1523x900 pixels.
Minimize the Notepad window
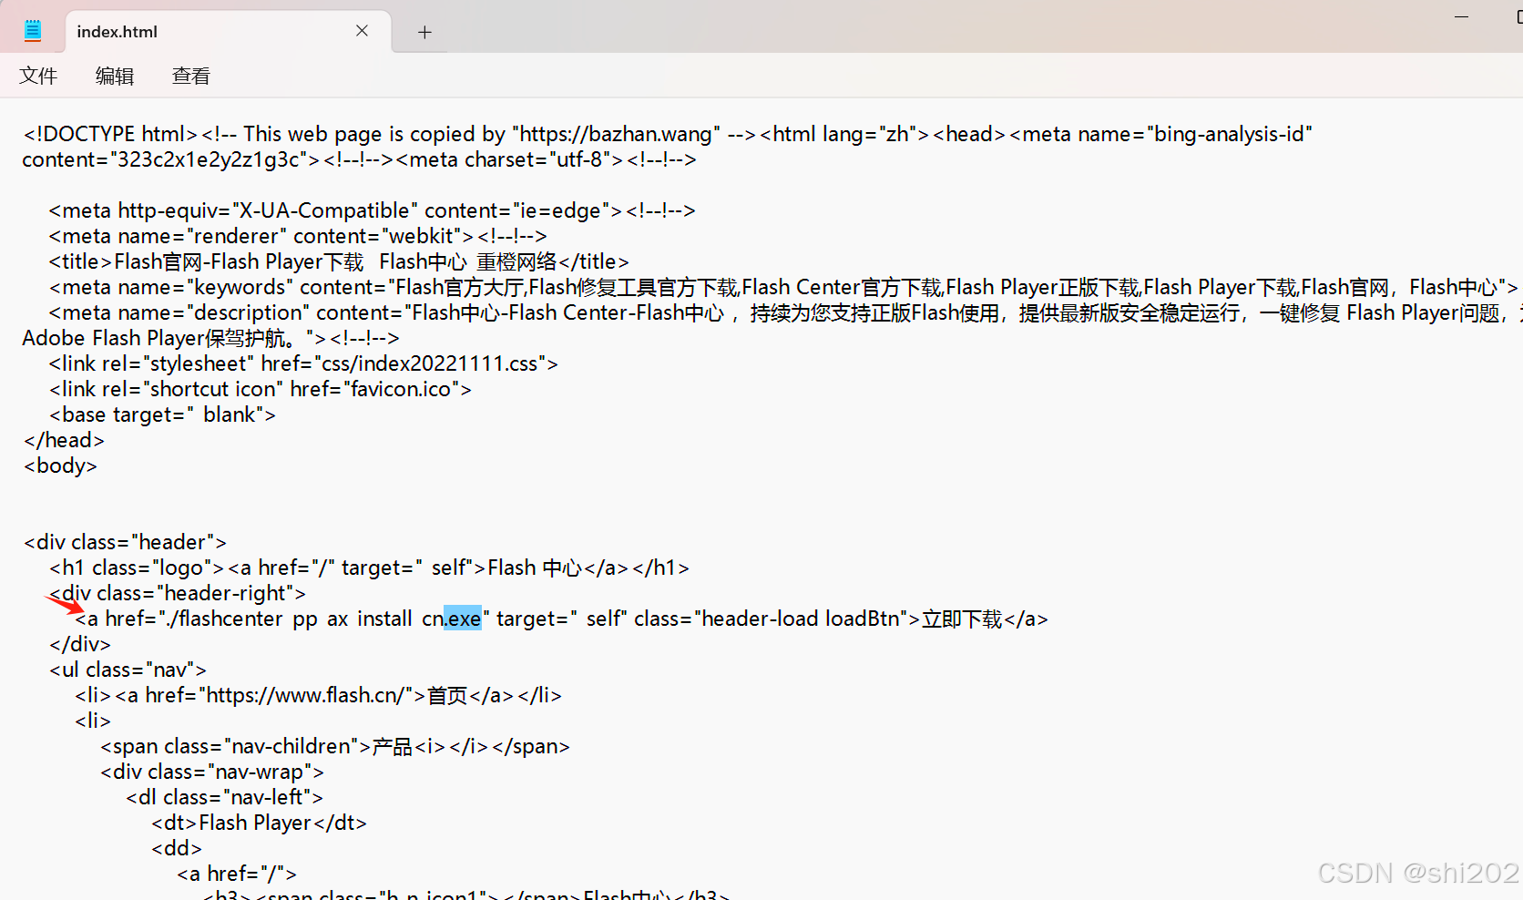point(1461,17)
